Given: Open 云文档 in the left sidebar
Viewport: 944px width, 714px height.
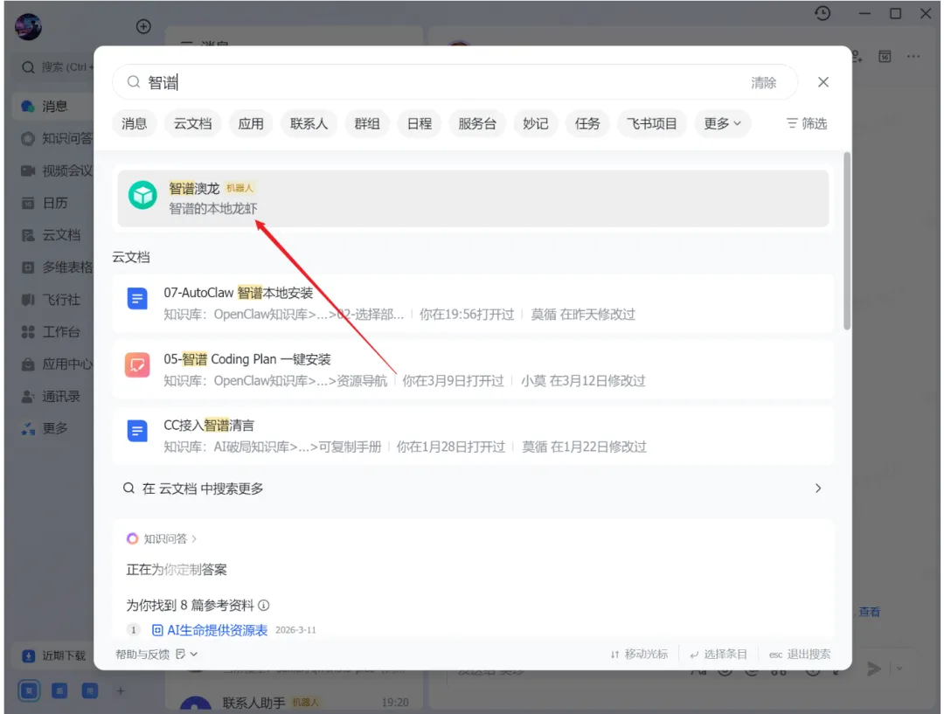Looking at the screenshot, I should 53,235.
